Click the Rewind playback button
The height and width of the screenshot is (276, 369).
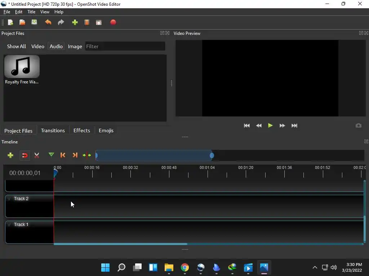[x=259, y=125]
